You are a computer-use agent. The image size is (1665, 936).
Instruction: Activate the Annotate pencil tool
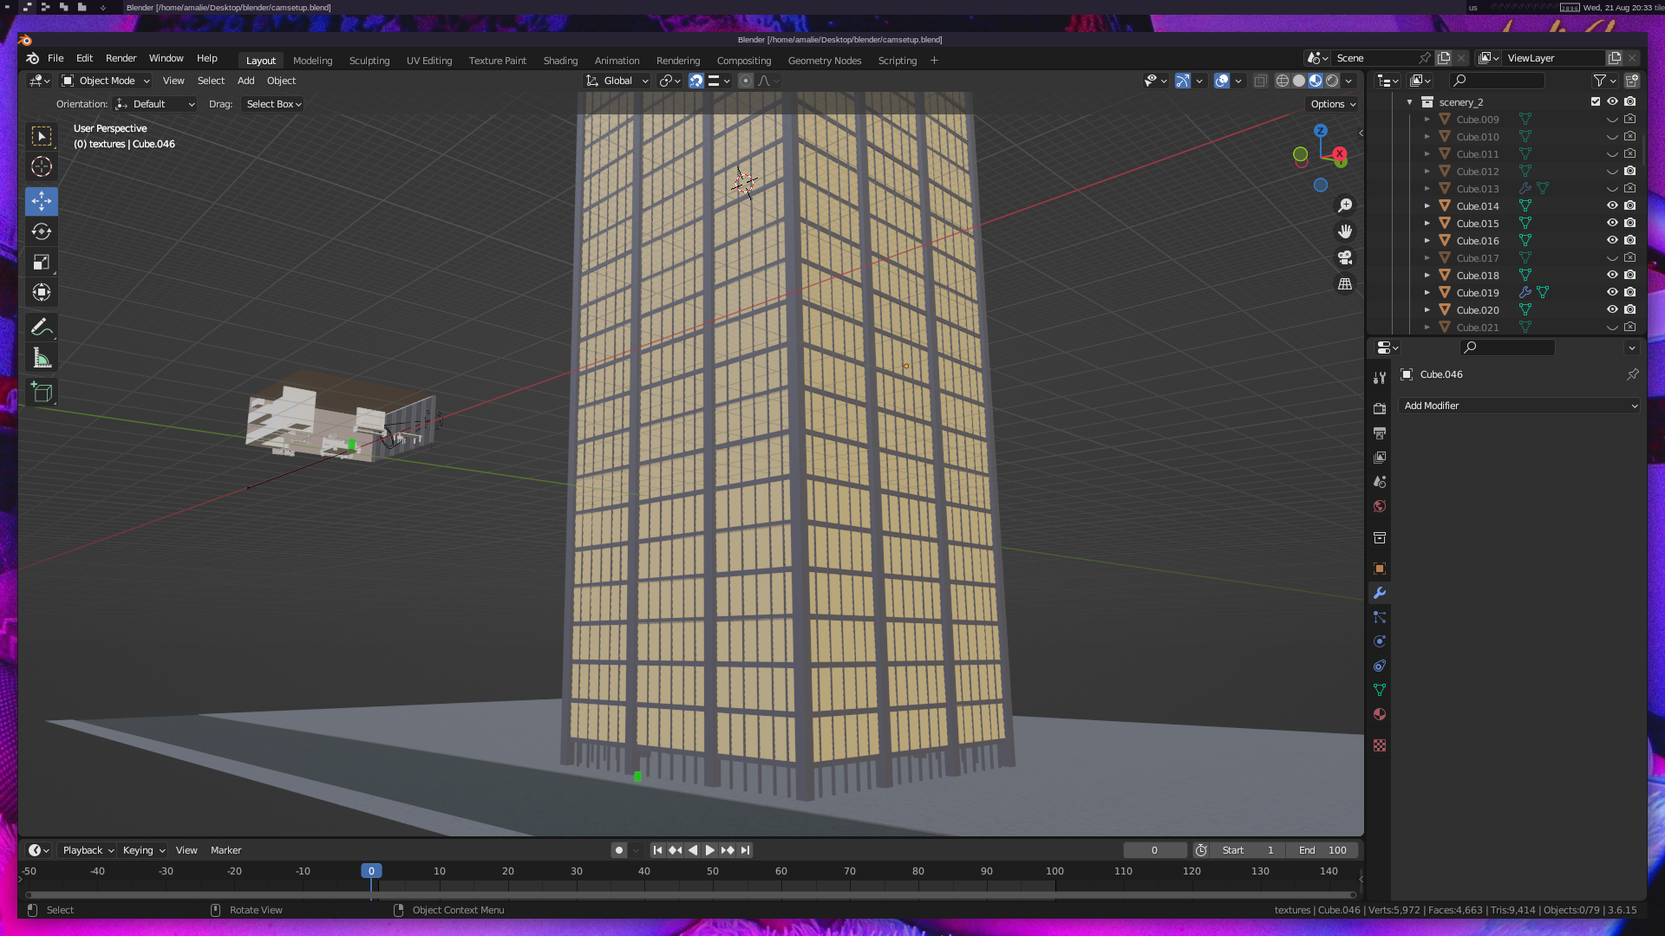pyautogui.click(x=41, y=328)
